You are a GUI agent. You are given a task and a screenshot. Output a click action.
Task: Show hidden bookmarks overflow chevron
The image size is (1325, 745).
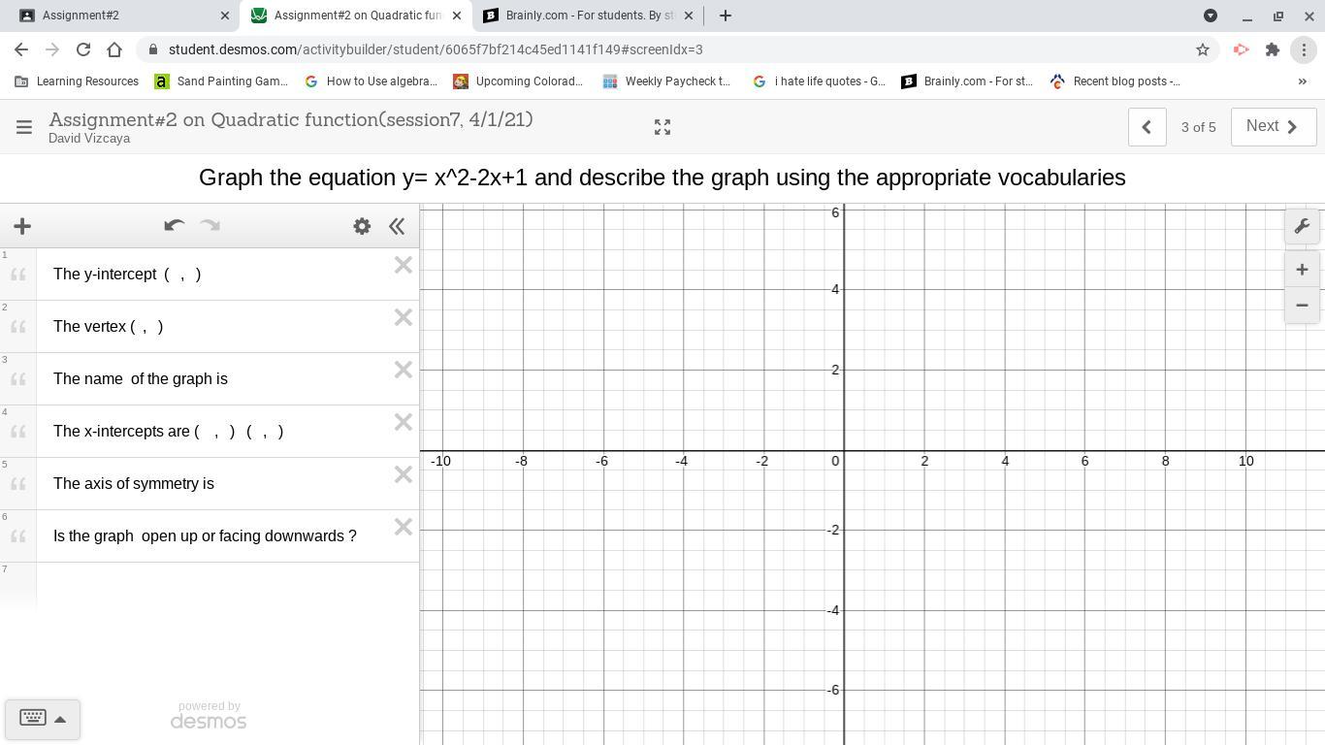click(1302, 81)
